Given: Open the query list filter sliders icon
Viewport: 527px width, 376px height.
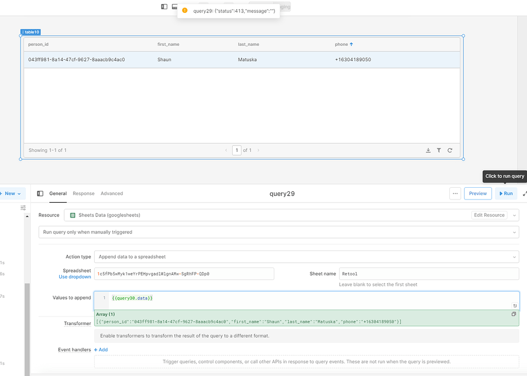Looking at the screenshot, I should pyautogui.click(x=23, y=207).
